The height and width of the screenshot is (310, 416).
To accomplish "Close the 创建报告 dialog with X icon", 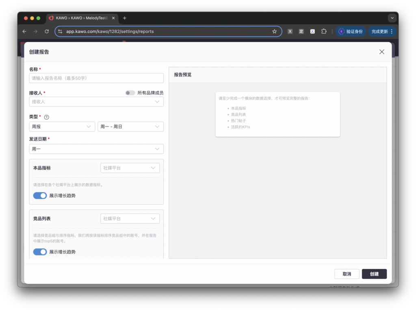I will point(381,52).
